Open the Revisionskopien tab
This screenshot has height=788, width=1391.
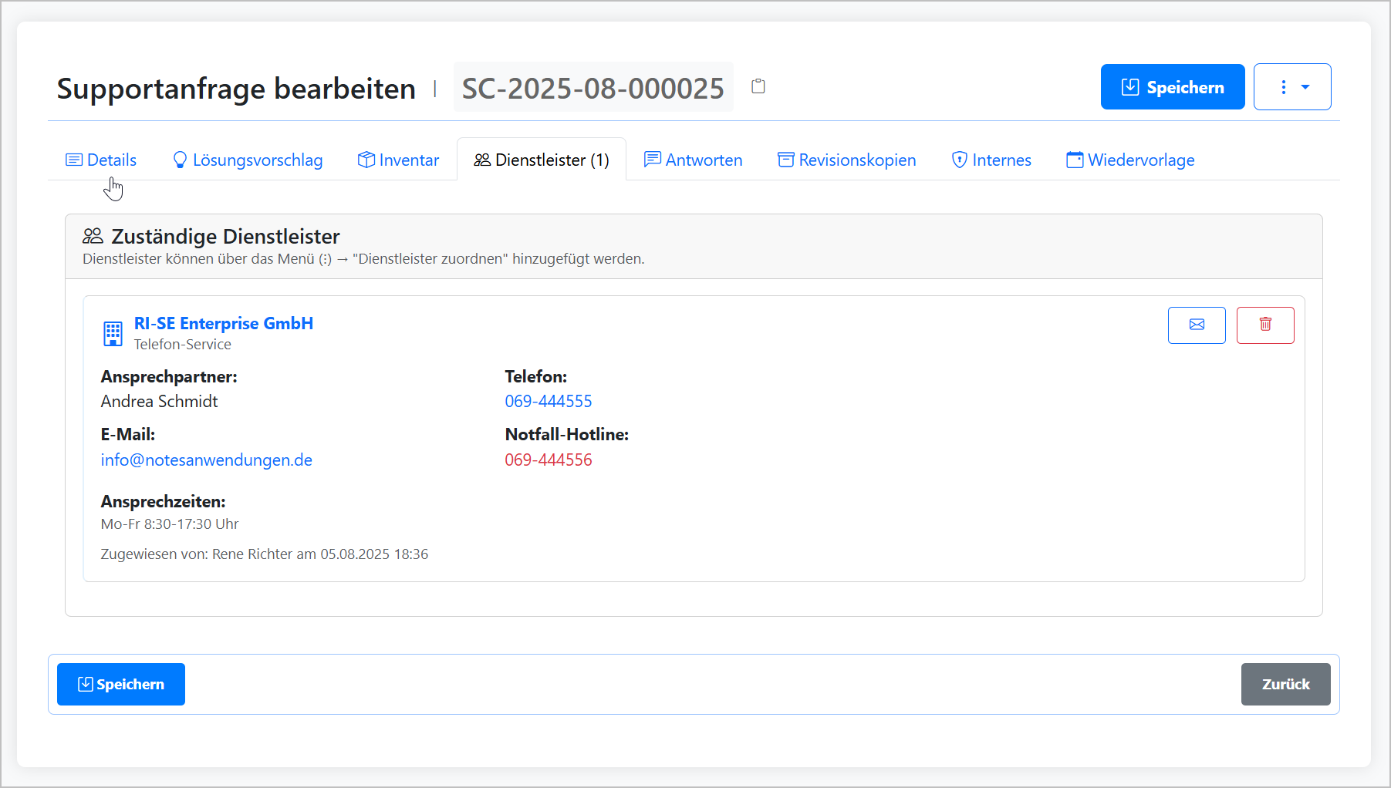point(846,160)
